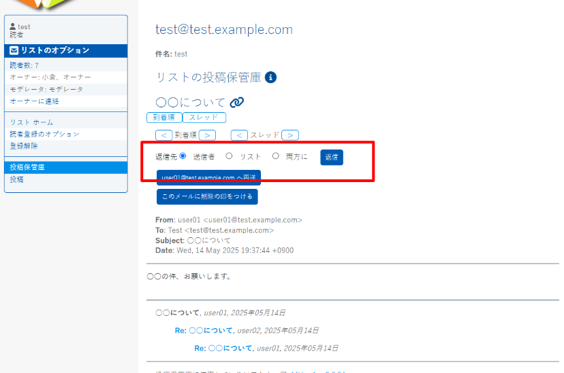
Task: Click 登録解除 in sidebar
Action: click(24, 146)
